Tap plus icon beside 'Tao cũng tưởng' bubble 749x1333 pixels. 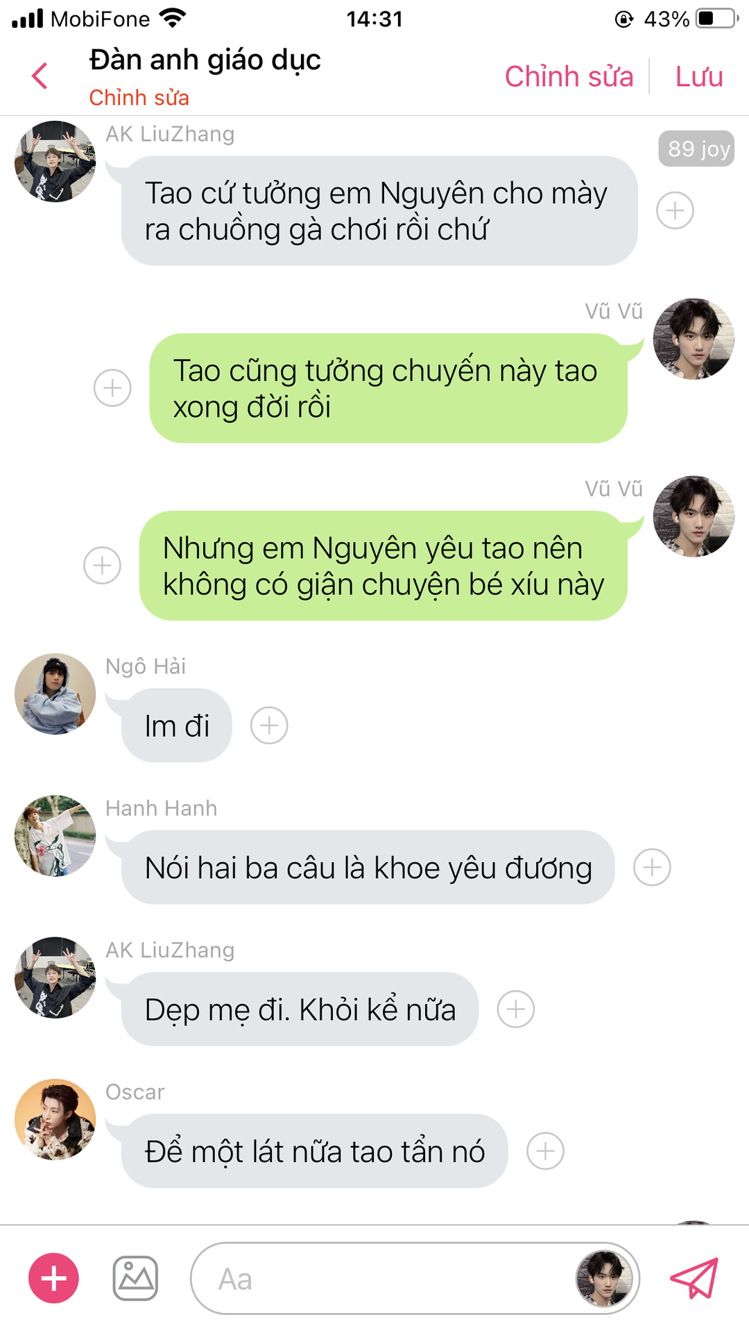[112, 387]
